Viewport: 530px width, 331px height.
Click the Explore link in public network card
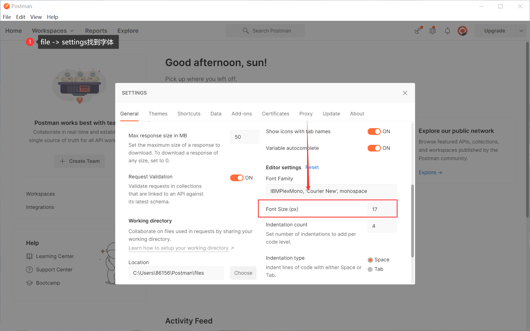[x=430, y=173]
